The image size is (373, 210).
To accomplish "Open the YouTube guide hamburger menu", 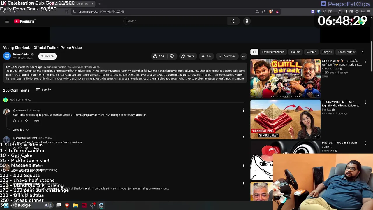I will click(x=7, y=21).
